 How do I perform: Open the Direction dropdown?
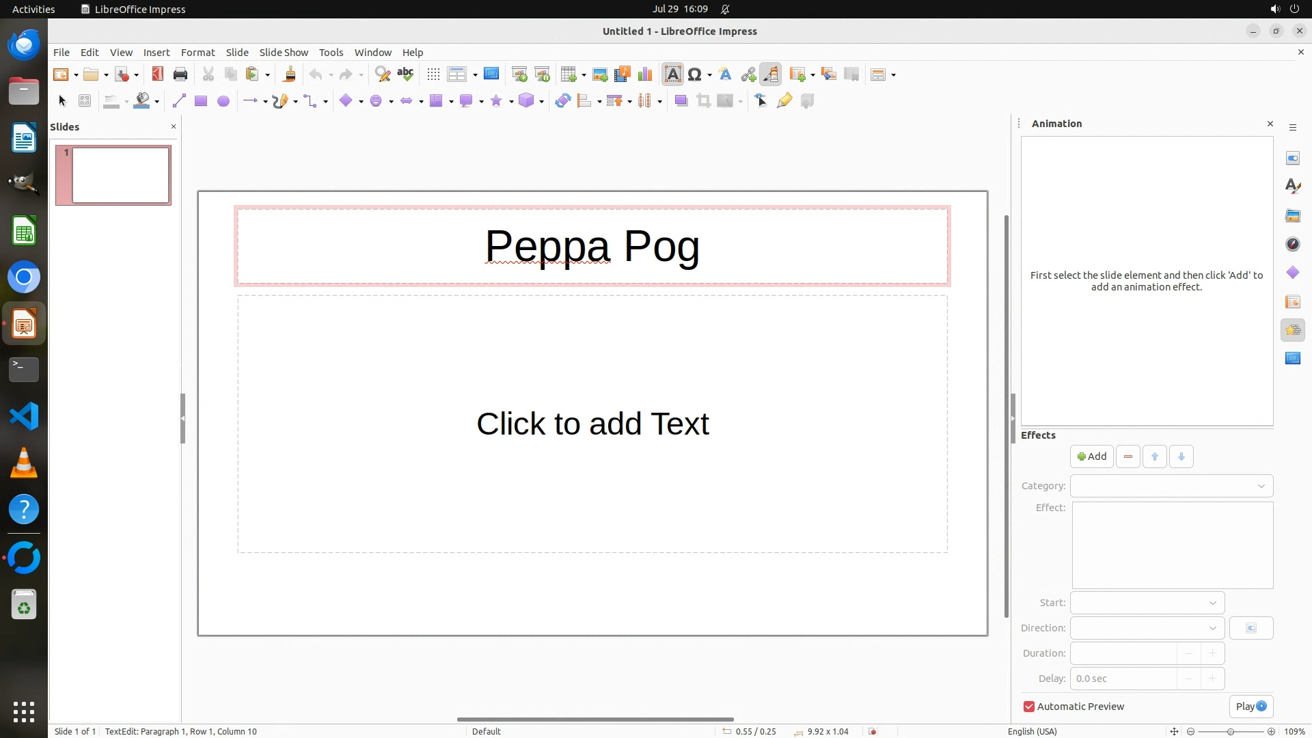[1147, 628]
